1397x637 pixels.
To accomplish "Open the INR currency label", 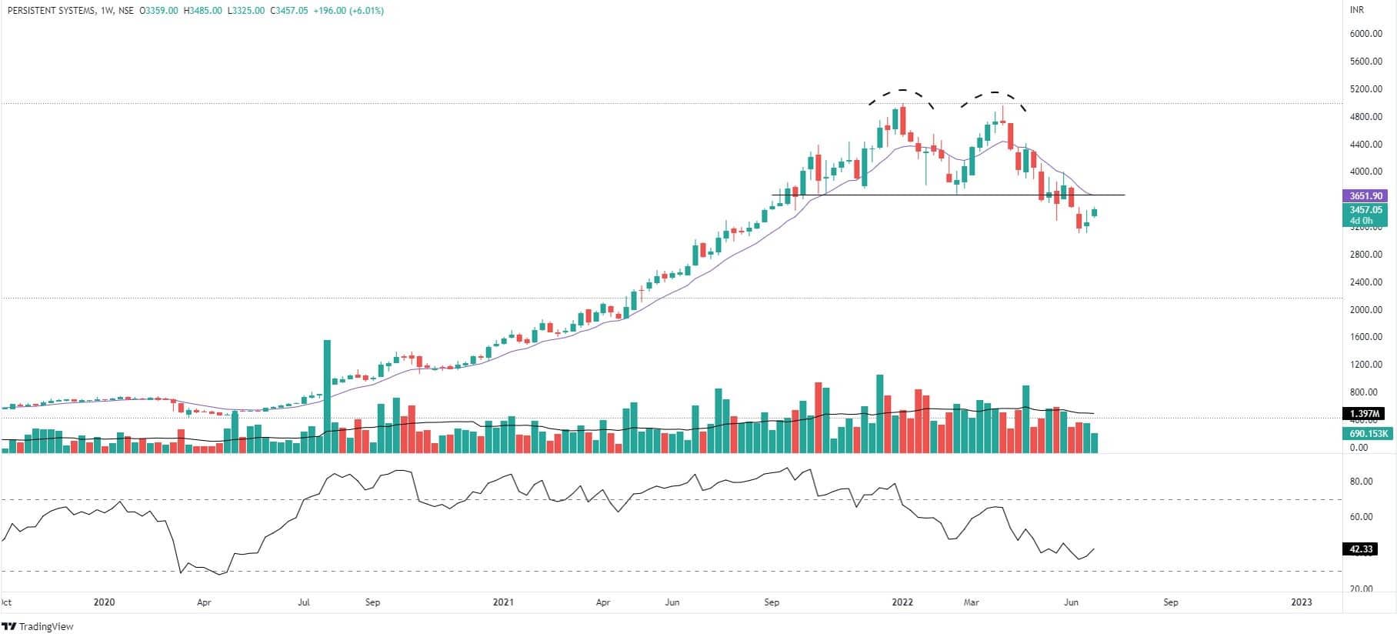I will [1358, 10].
